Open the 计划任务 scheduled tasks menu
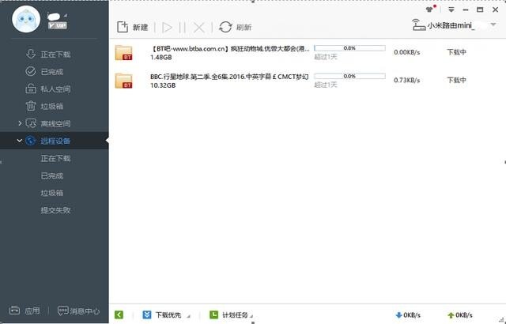506x324 pixels. [x=231, y=315]
